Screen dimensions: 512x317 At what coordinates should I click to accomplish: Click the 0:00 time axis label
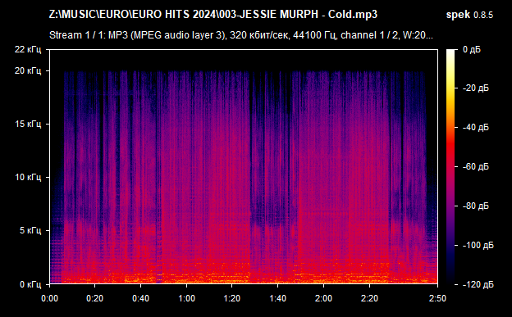click(49, 298)
